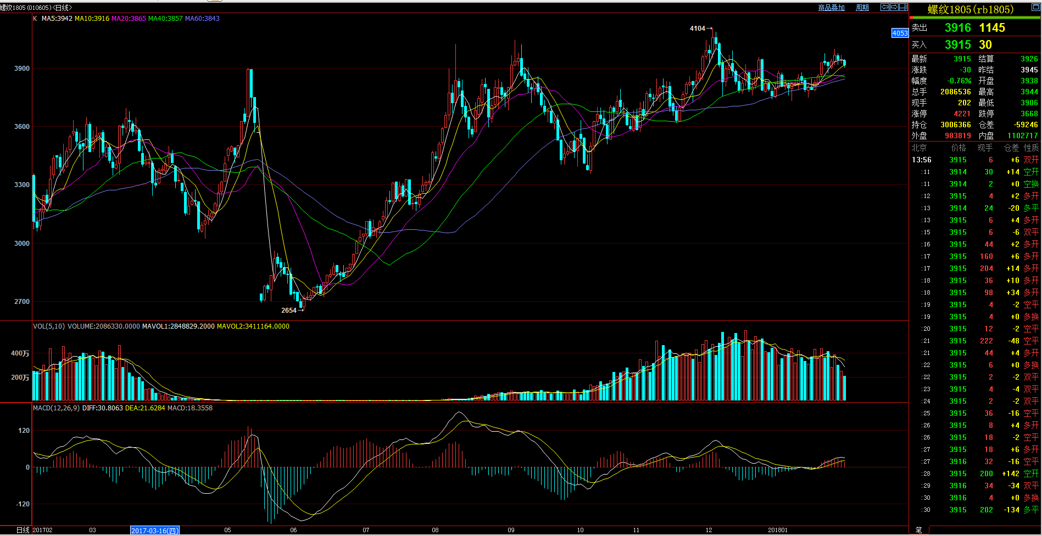Screen dimensions: 1042x536
Task: Click the 2654 low price marker
Action: coord(289,311)
